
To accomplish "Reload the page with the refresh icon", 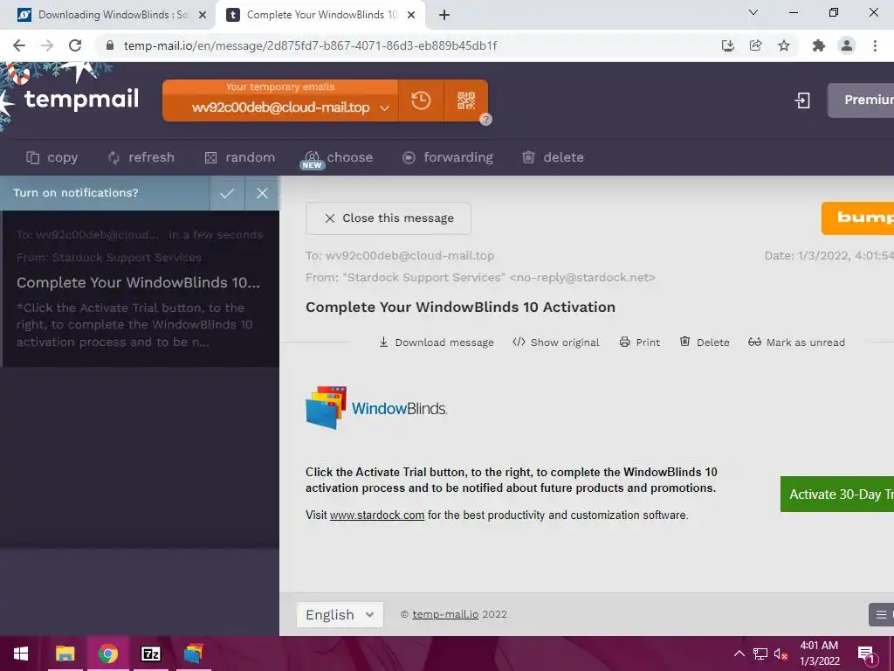I will [x=75, y=45].
